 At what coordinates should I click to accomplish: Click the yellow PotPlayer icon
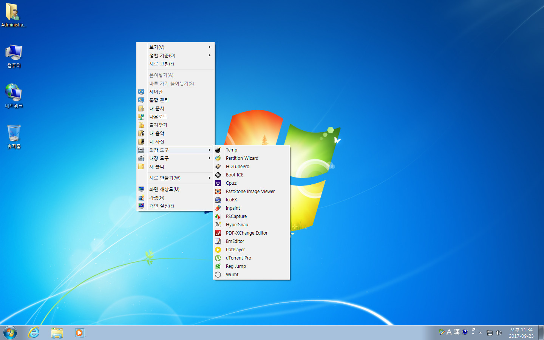click(x=218, y=250)
